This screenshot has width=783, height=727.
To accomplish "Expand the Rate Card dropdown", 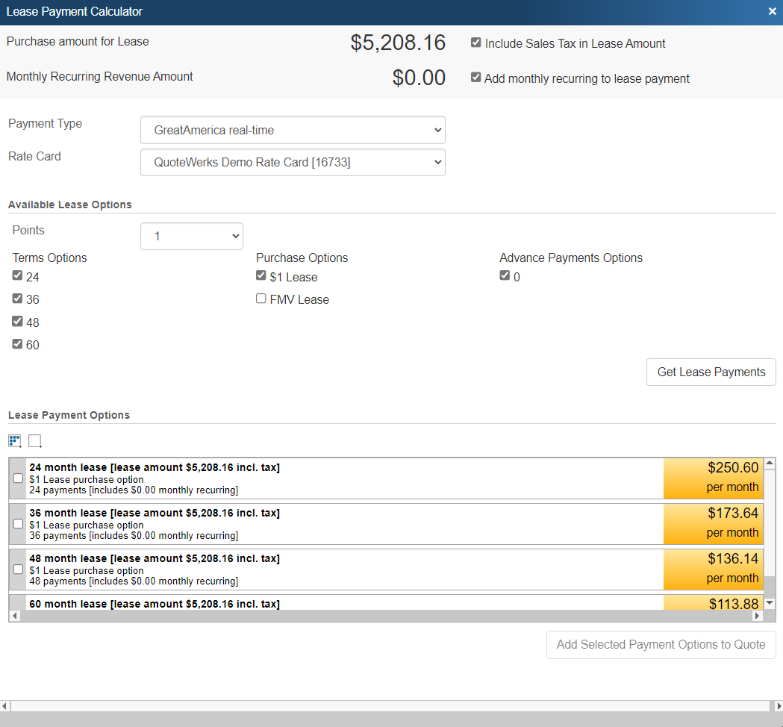I will click(293, 162).
